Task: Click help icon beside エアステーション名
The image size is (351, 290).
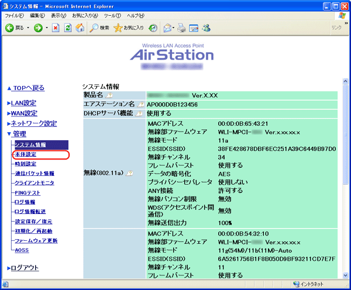Action: (141, 105)
